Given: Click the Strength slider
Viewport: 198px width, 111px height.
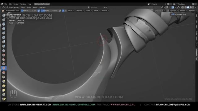Looking at the screenshot, I should click(50, 11).
